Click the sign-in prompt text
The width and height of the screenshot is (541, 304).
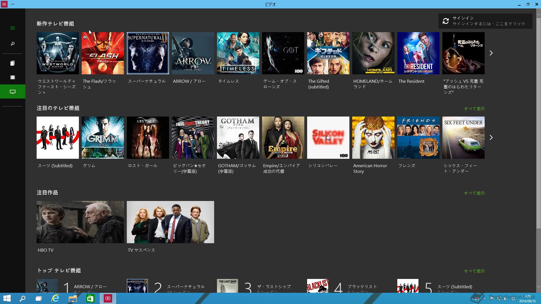[489, 24]
